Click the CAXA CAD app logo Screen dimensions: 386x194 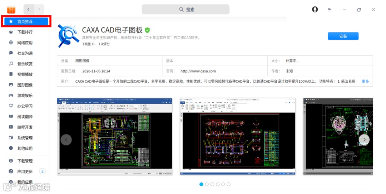coord(68,36)
